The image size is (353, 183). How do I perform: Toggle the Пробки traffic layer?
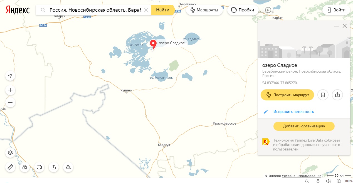[243, 10]
